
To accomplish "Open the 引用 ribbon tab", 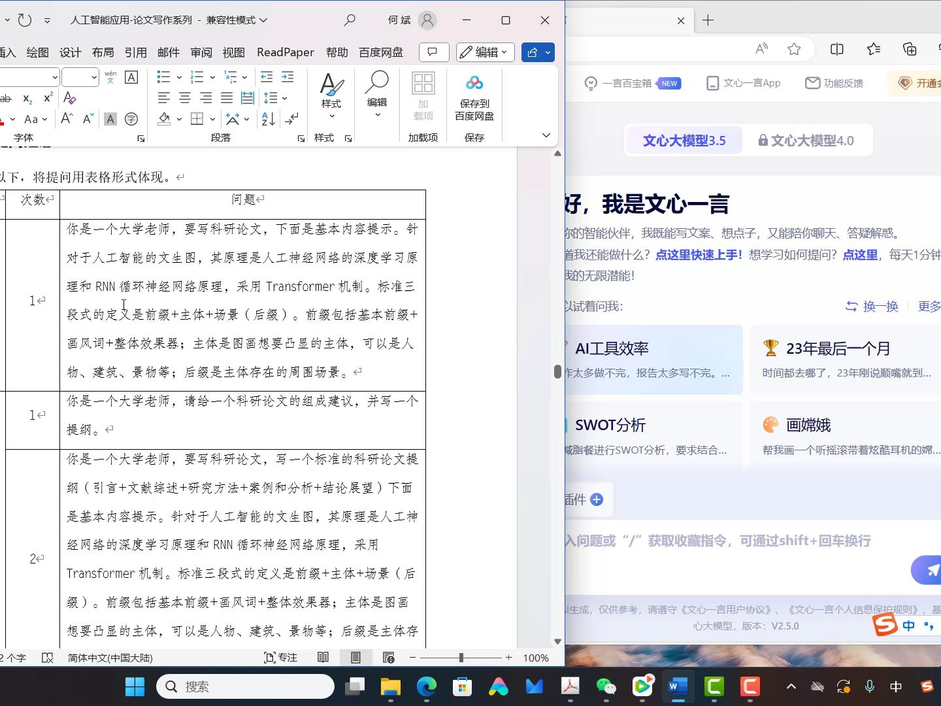I will [x=136, y=52].
